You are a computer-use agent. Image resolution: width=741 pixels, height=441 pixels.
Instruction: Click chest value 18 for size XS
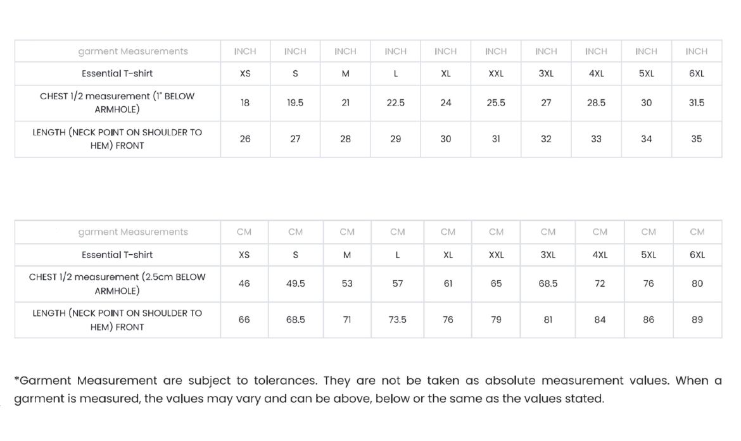[x=245, y=103]
